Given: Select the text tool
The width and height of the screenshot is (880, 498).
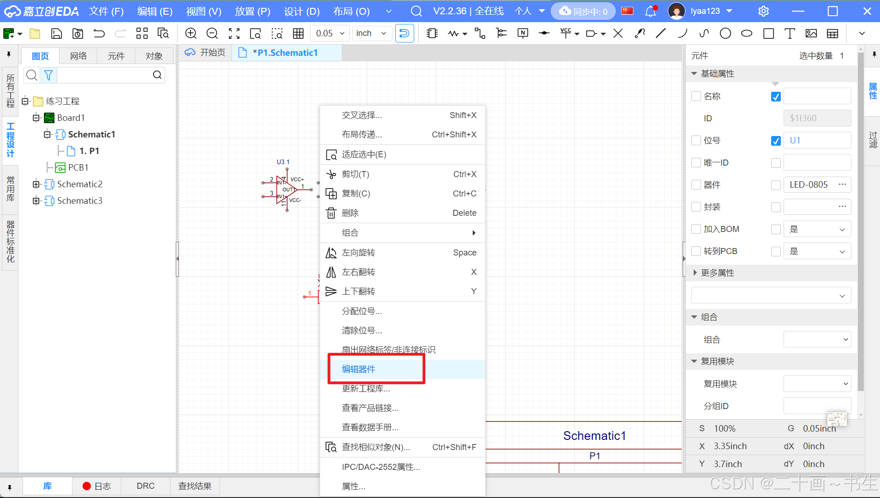Looking at the screenshot, I should 790,33.
